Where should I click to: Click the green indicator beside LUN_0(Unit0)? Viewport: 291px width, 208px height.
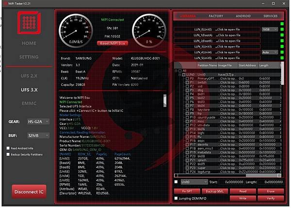[282, 30]
